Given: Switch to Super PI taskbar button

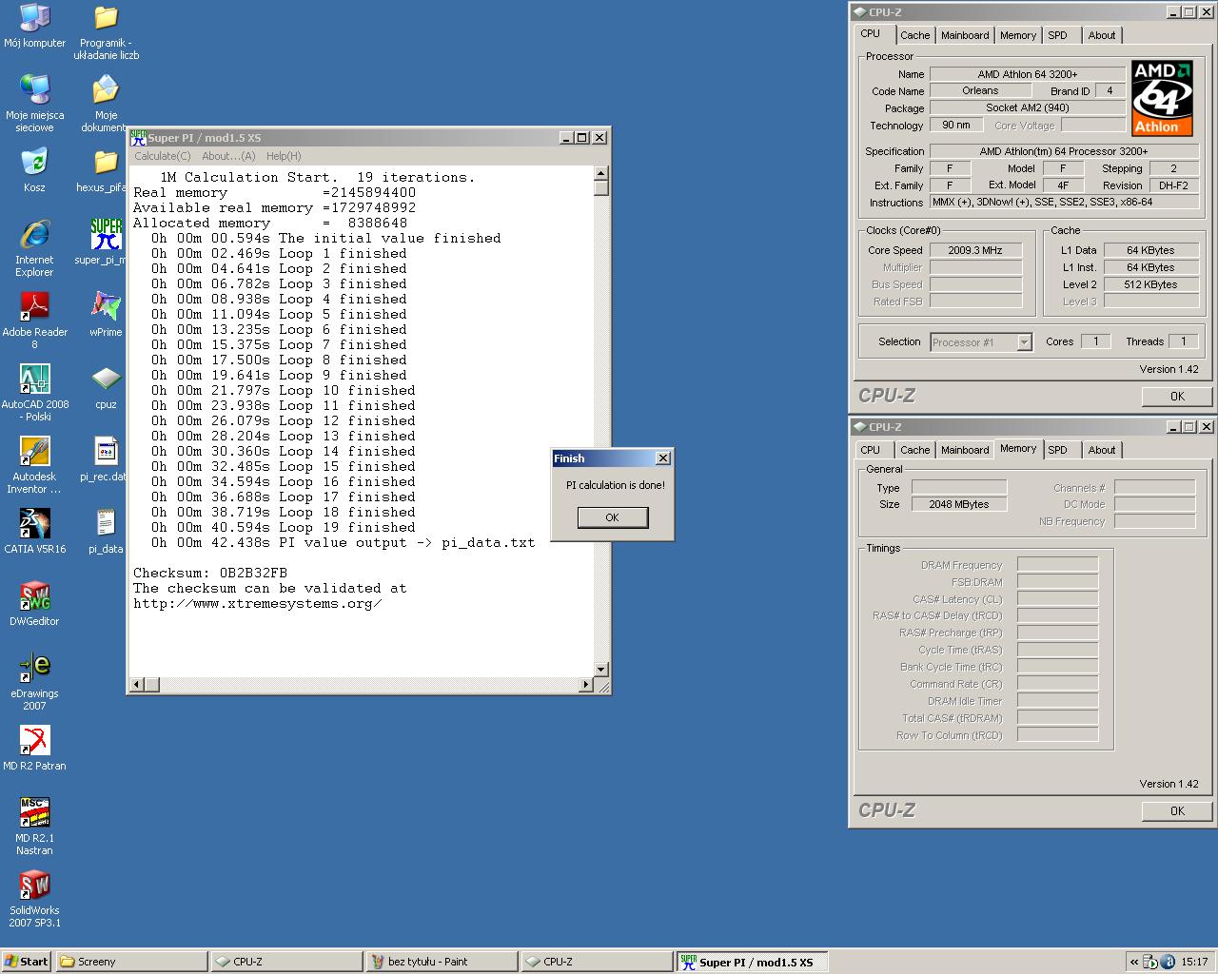Looking at the screenshot, I should (x=752, y=962).
